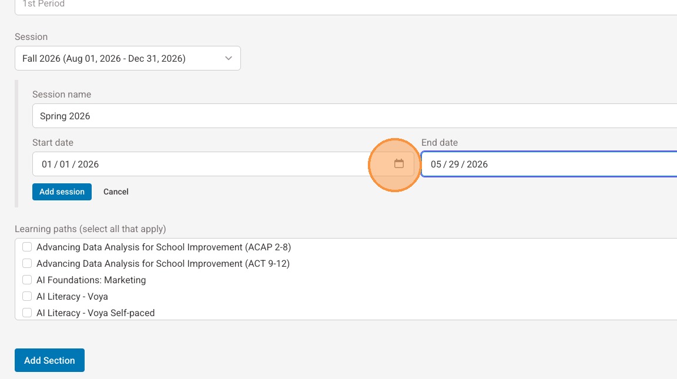Open the Start date calendar picker
Screen dimensions: 677x379
click(399, 164)
